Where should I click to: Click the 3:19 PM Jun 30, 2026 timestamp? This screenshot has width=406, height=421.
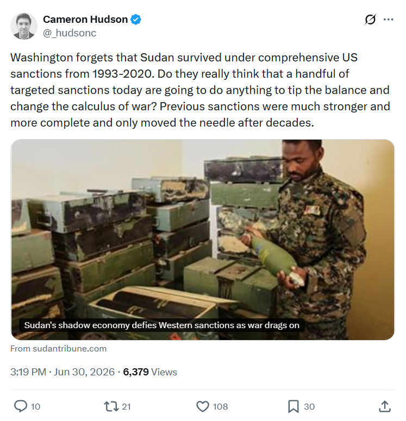coord(63,372)
